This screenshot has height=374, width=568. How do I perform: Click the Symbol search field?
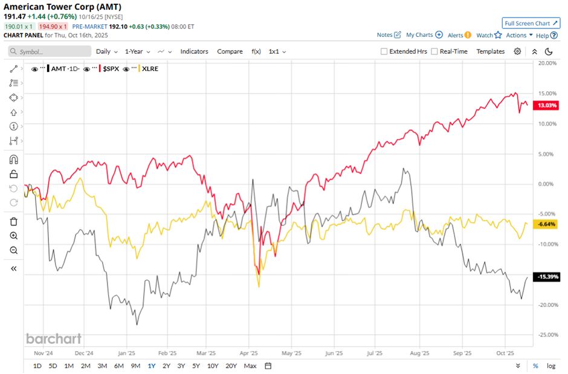50,51
